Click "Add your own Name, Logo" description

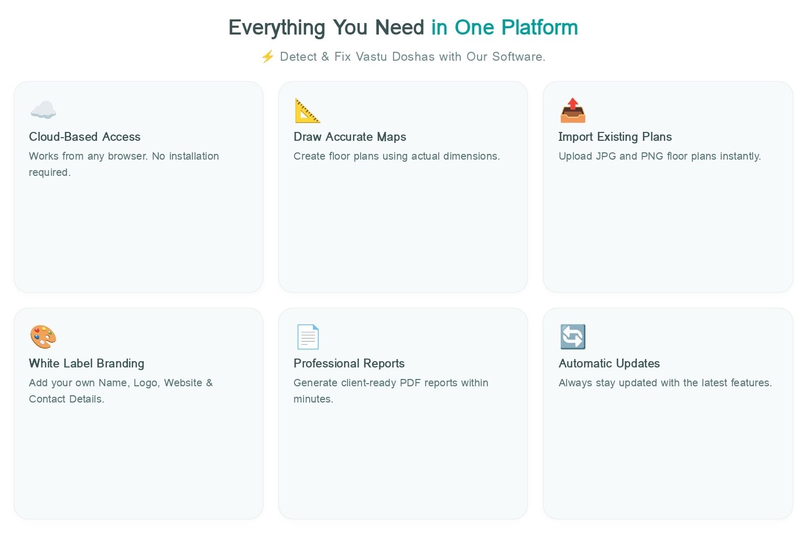pyautogui.click(x=121, y=390)
